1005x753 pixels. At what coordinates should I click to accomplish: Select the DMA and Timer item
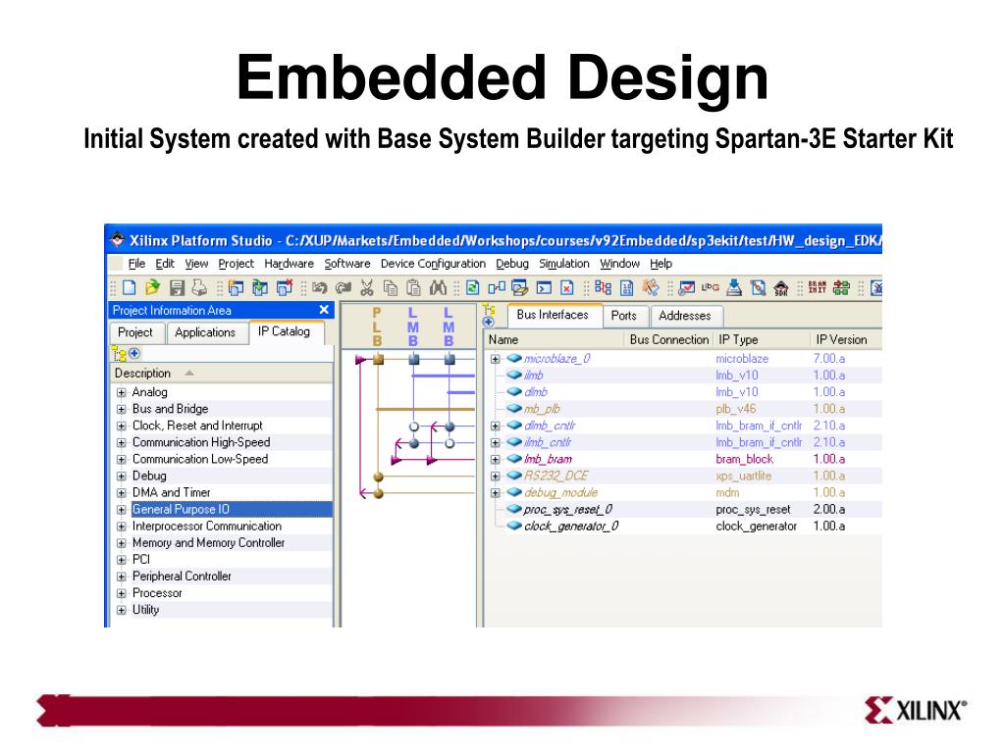point(171,492)
